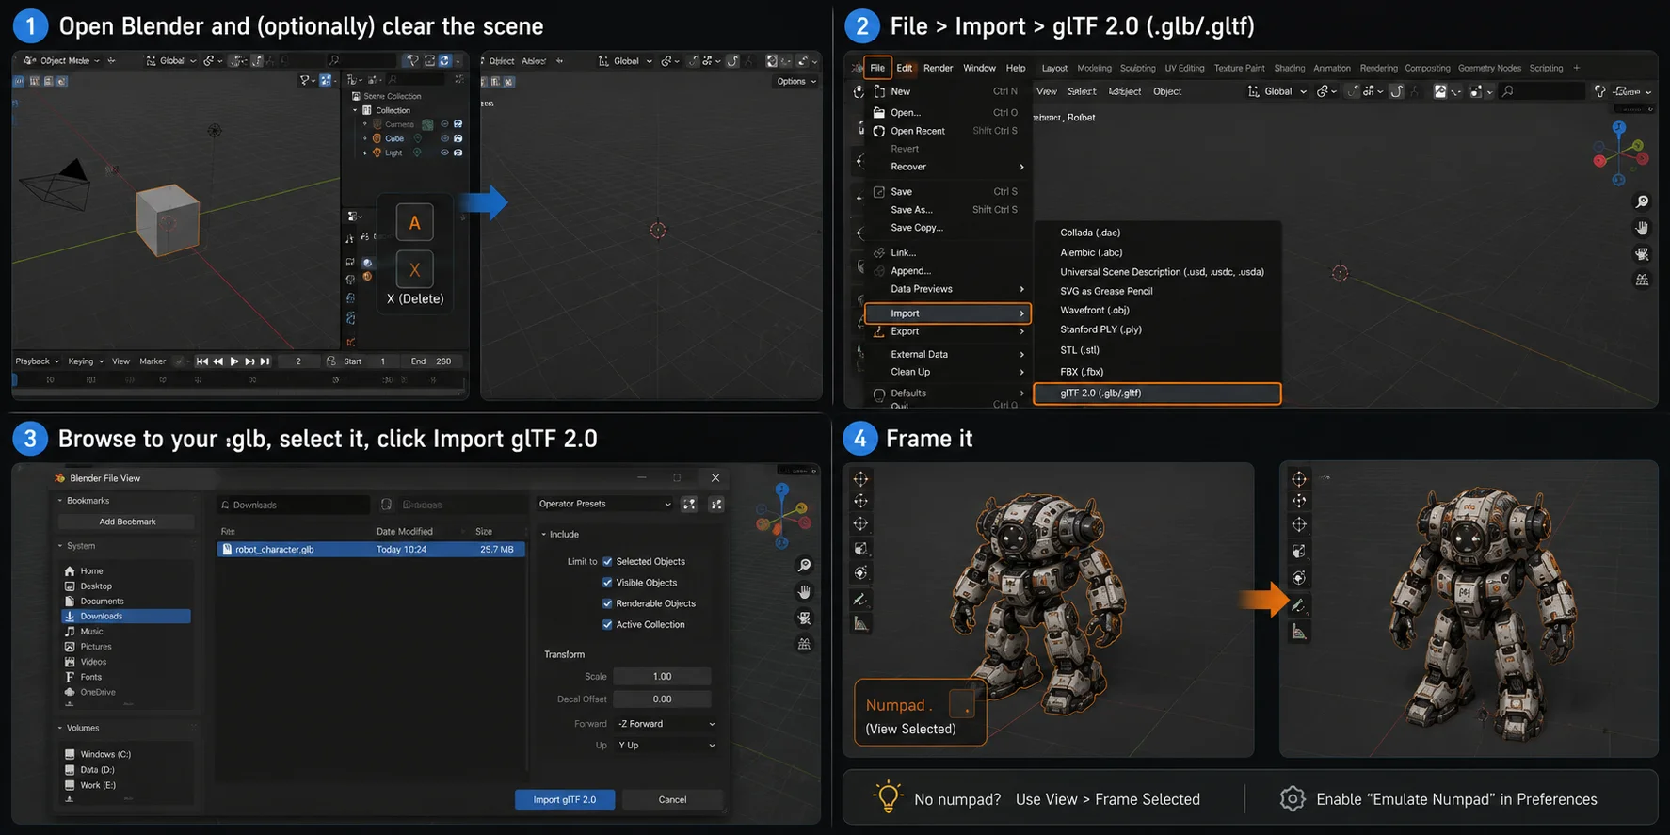Select the Annotate pencil tool in the right robot viewport
The image size is (1670, 835).
[1298, 605]
